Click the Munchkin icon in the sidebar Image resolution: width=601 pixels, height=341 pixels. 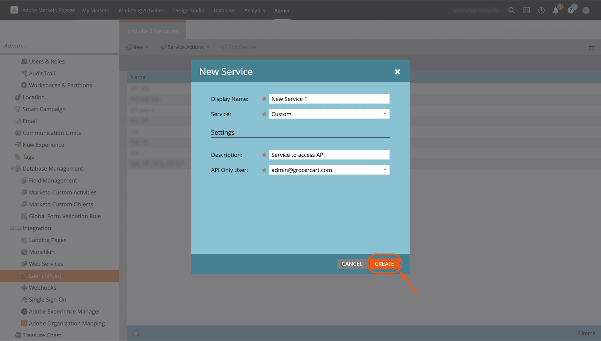tap(24, 252)
